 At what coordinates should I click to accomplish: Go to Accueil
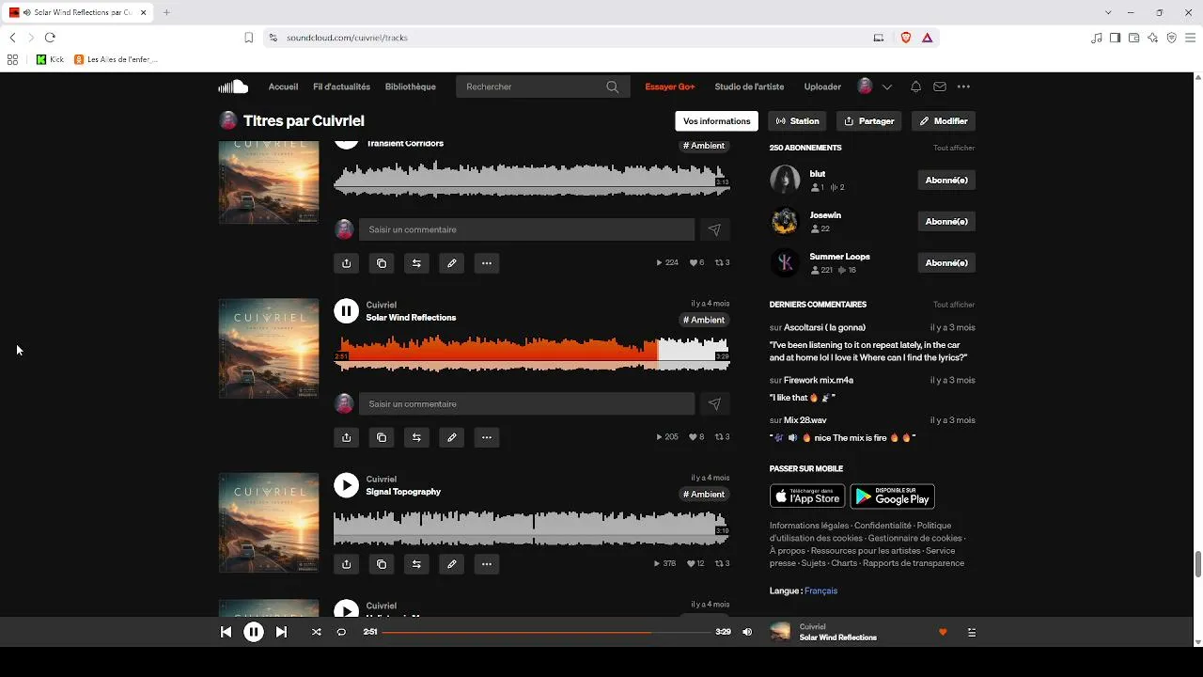click(x=283, y=87)
